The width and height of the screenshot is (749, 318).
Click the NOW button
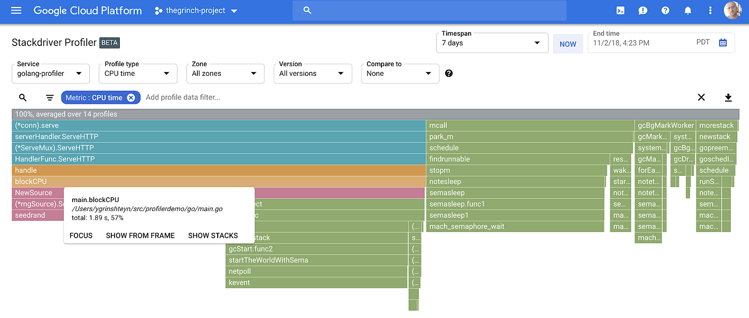tap(568, 44)
